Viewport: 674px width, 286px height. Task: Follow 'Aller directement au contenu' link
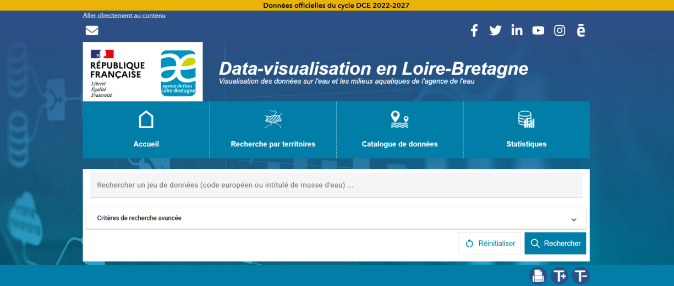[x=124, y=15]
